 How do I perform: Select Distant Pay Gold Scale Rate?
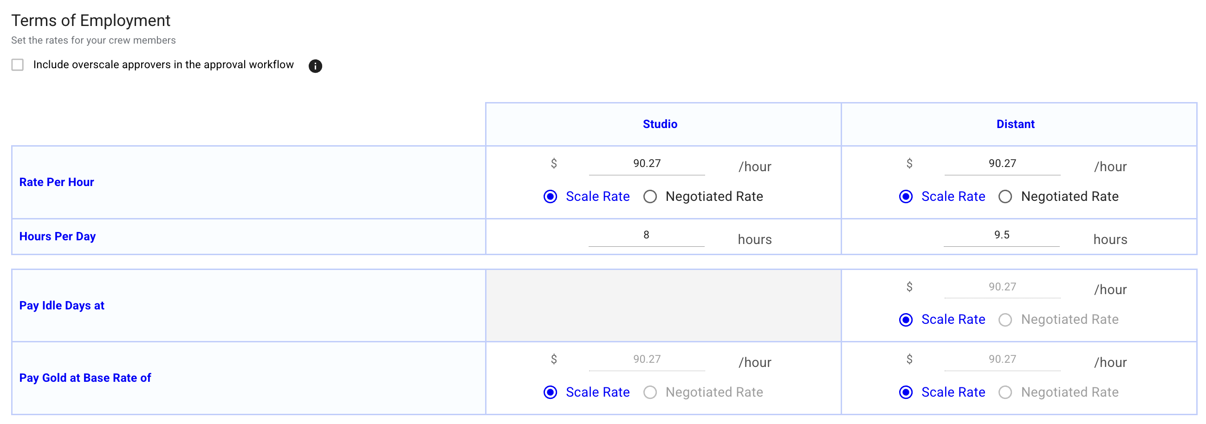click(x=906, y=392)
